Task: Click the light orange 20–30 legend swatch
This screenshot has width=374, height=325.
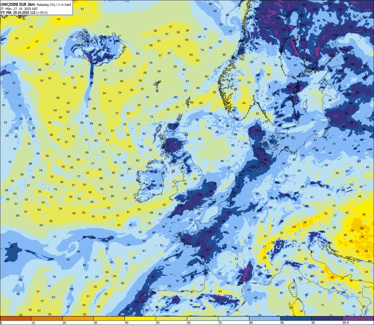Action: [x=78, y=319]
